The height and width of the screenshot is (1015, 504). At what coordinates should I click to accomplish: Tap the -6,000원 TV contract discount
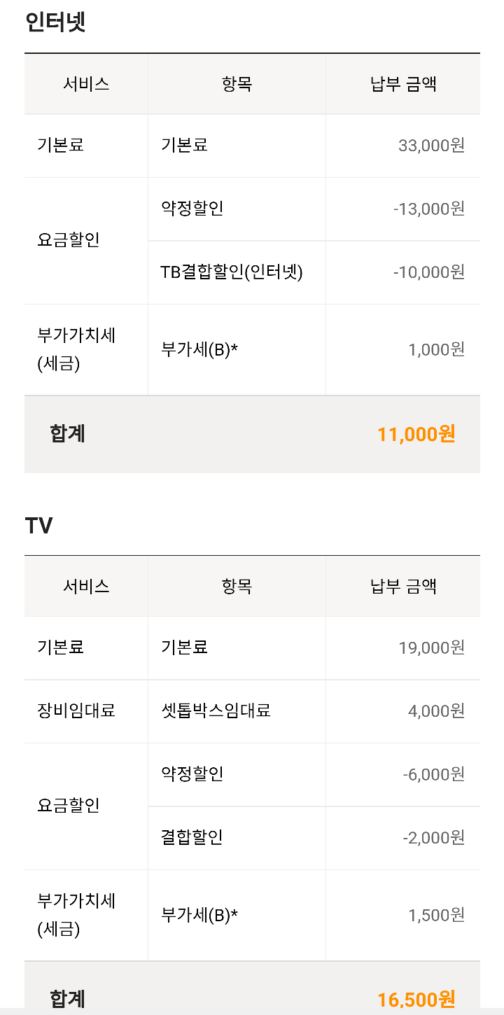pos(434,774)
